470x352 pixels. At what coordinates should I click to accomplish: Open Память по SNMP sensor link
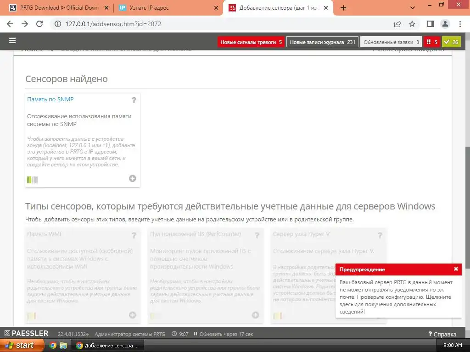tap(50, 99)
